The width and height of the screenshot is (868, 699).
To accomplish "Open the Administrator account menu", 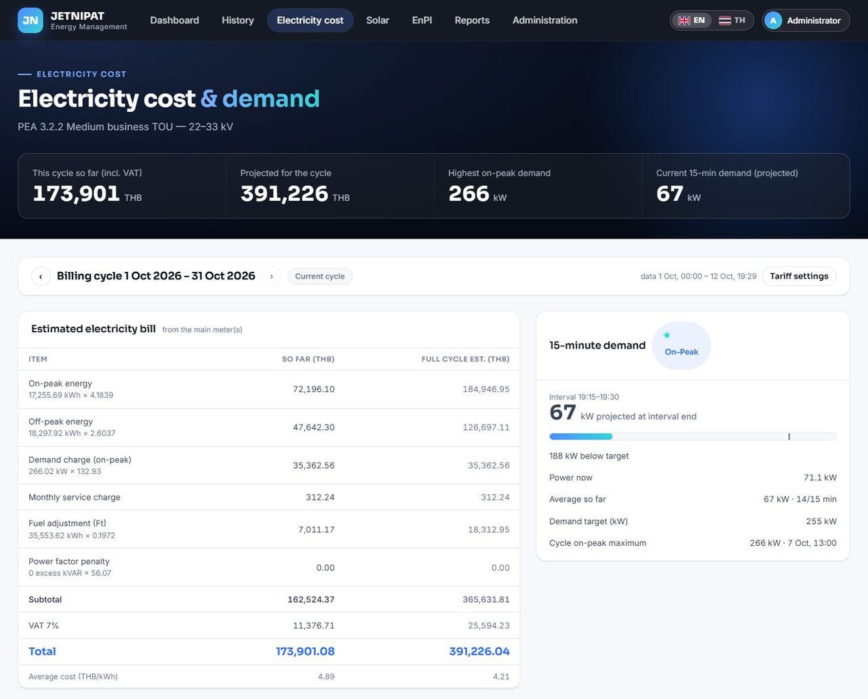I will click(806, 20).
